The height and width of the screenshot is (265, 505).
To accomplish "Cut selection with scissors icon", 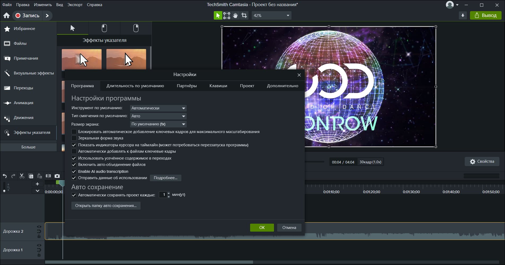I will tap(22, 176).
